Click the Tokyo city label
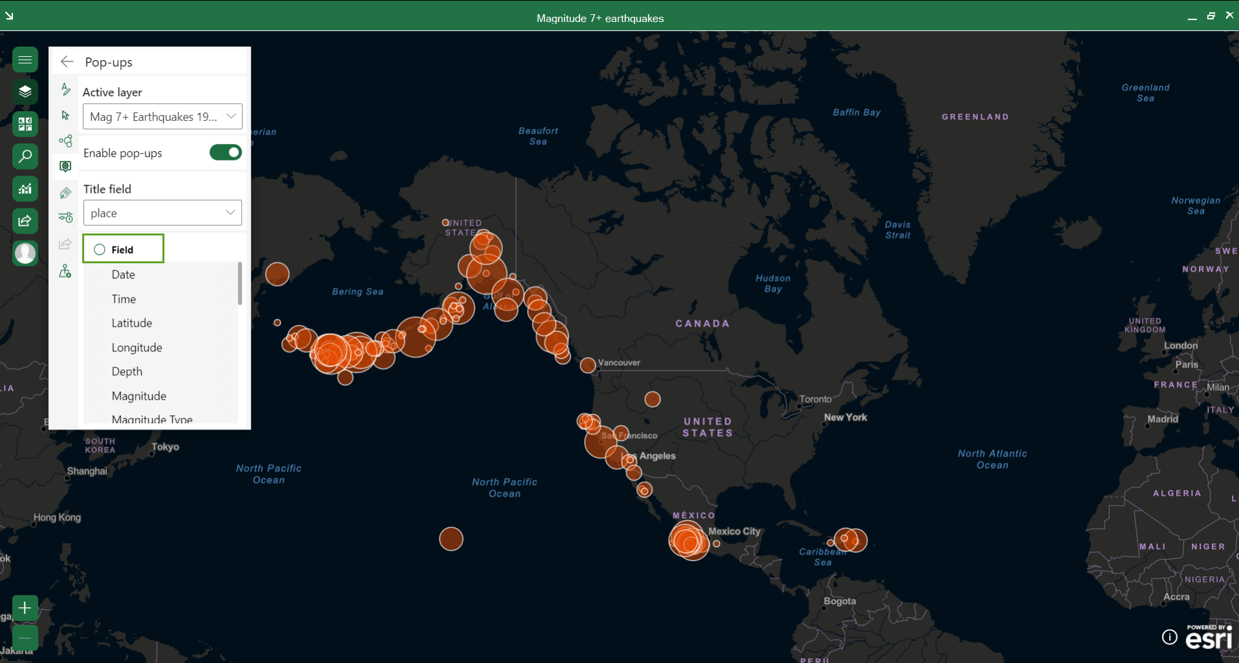 click(165, 446)
